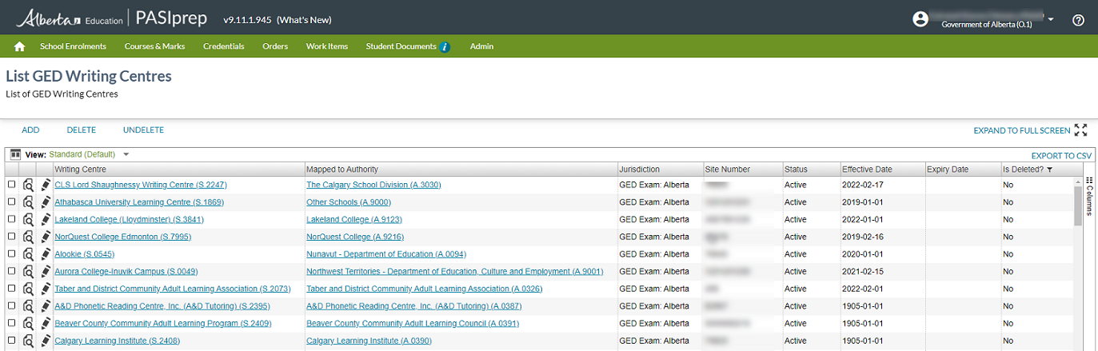The width and height of the screenshot is (1098, 351).
Task: Check the box for Lakeland College row
Action: tap(11, 219)
